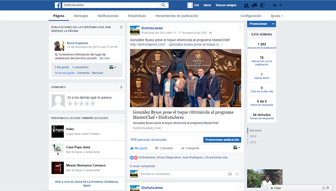336x191 pixels.
Task: Open options arrow on first DisfrutaJerez post
Action: tap(240, 28)
